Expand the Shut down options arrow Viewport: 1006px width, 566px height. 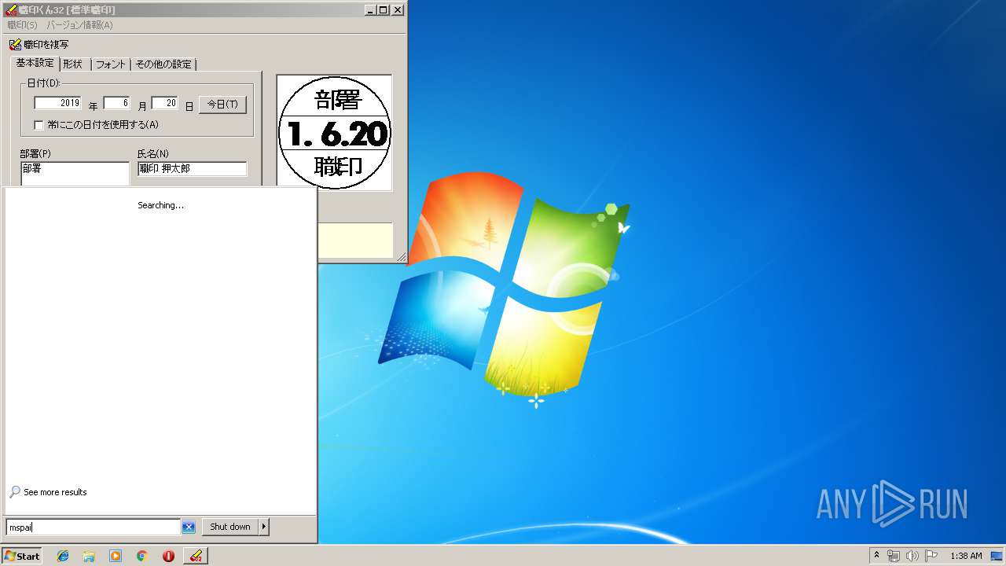tap(264, 527)
